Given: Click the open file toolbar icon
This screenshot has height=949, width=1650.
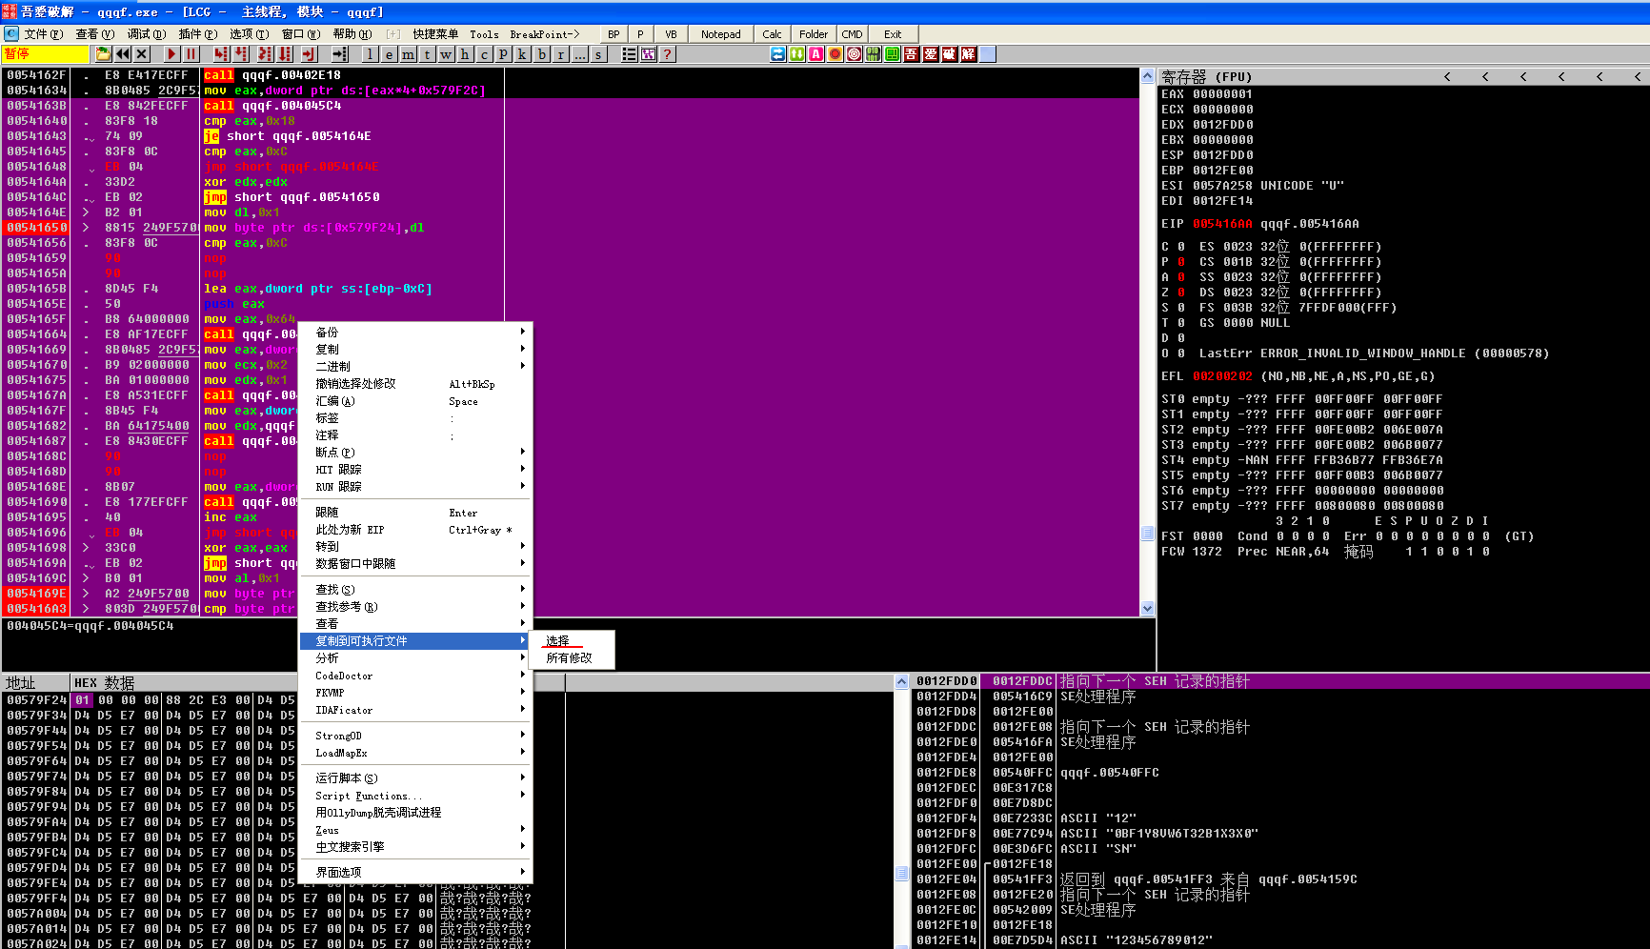Looking at the screenshot, I should (104, 54).
